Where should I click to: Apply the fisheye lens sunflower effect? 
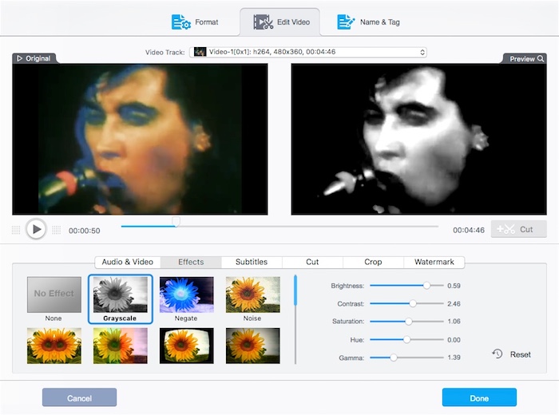click(187, 346)
